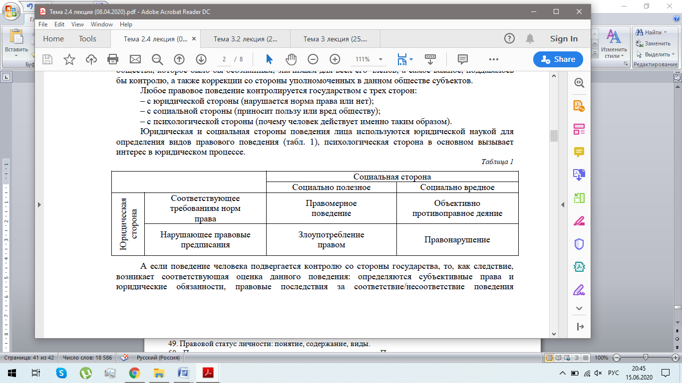Open yellow Comment tool in right pane

(x=579, y=152)
